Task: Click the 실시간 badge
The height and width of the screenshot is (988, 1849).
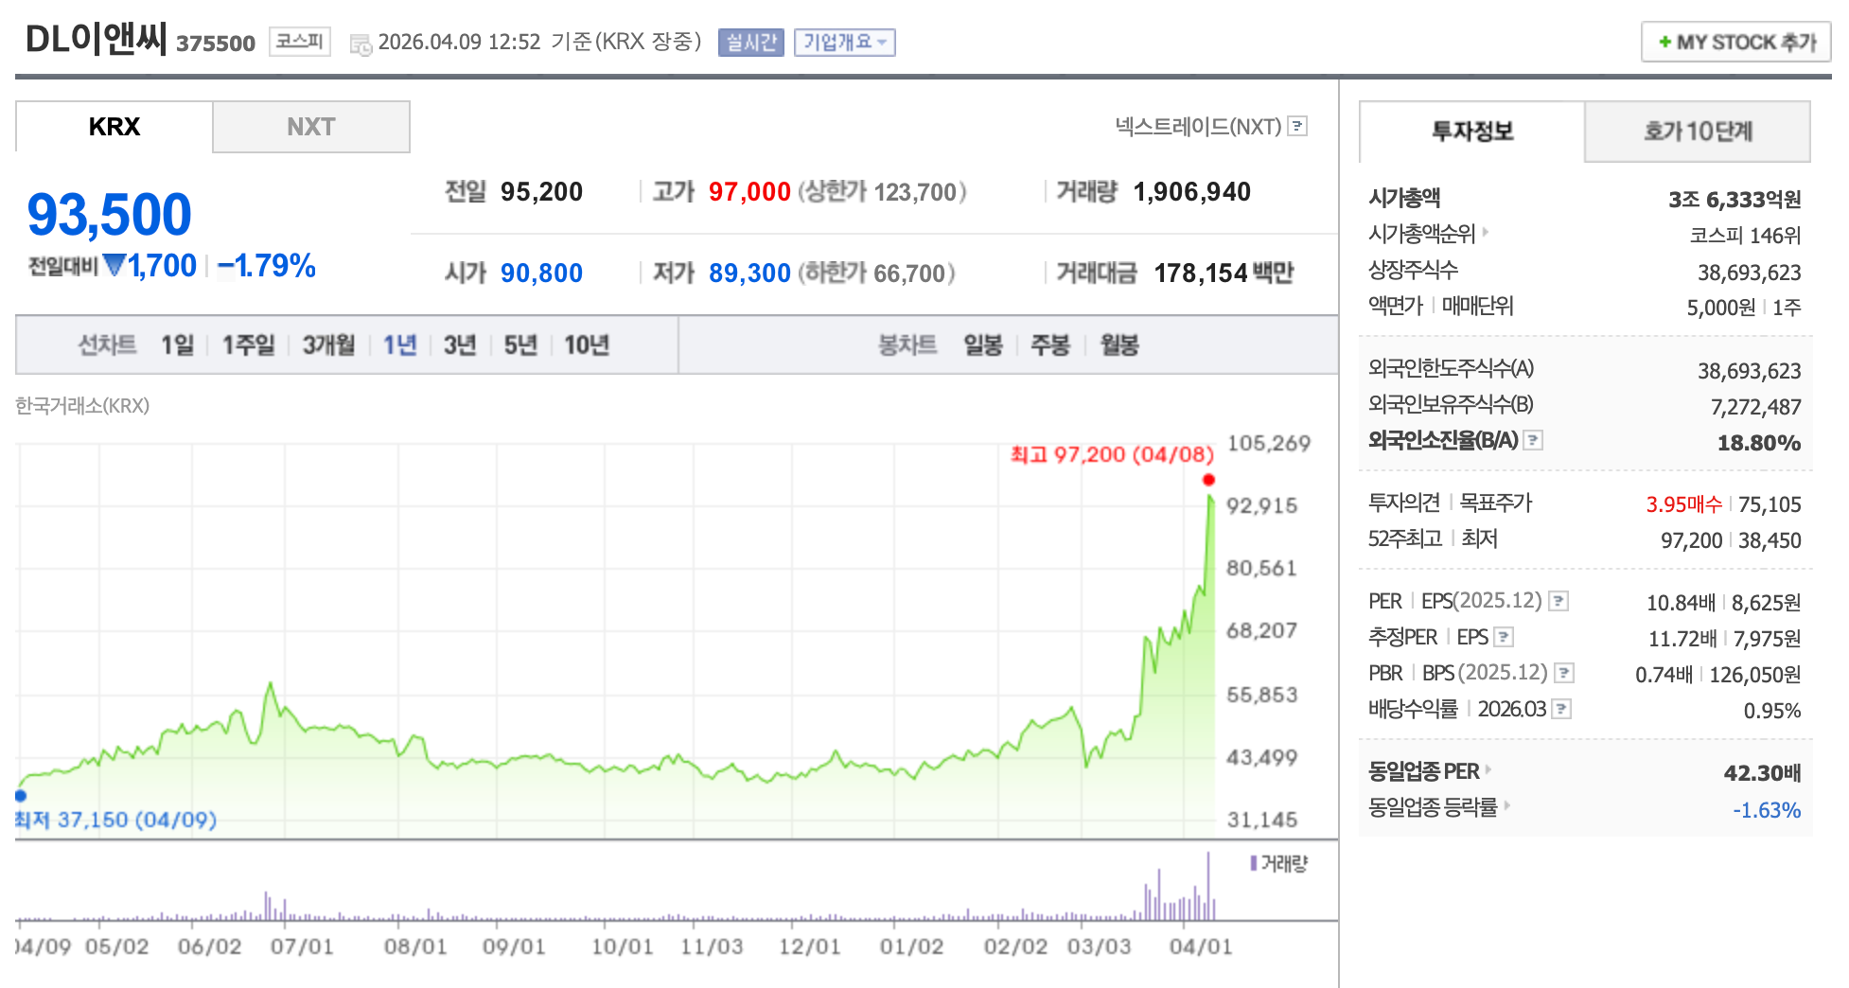Action: (x=751, y=43)
